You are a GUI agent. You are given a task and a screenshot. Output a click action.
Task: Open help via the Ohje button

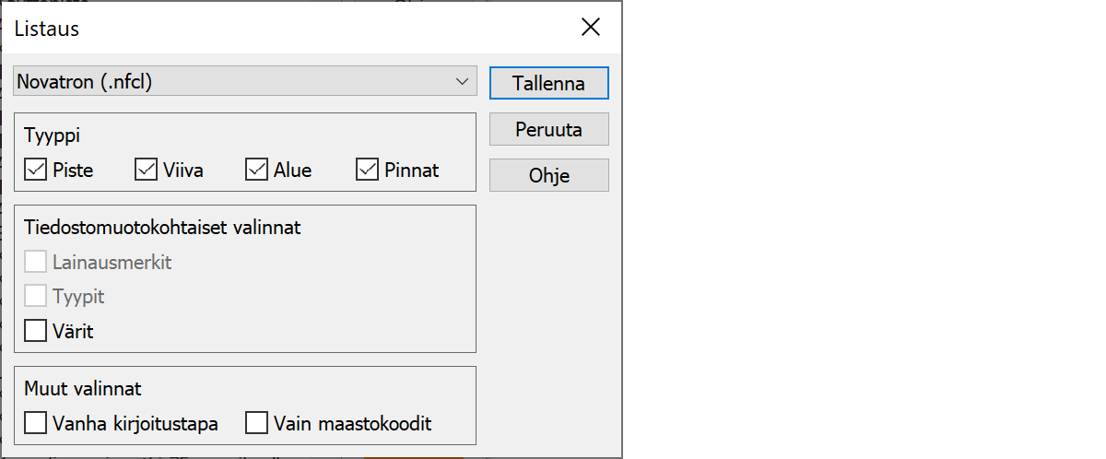(x=548, y=175)
